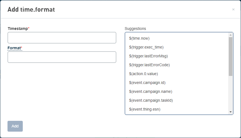Select the $(time.now) suggestion

pos(139,38)
